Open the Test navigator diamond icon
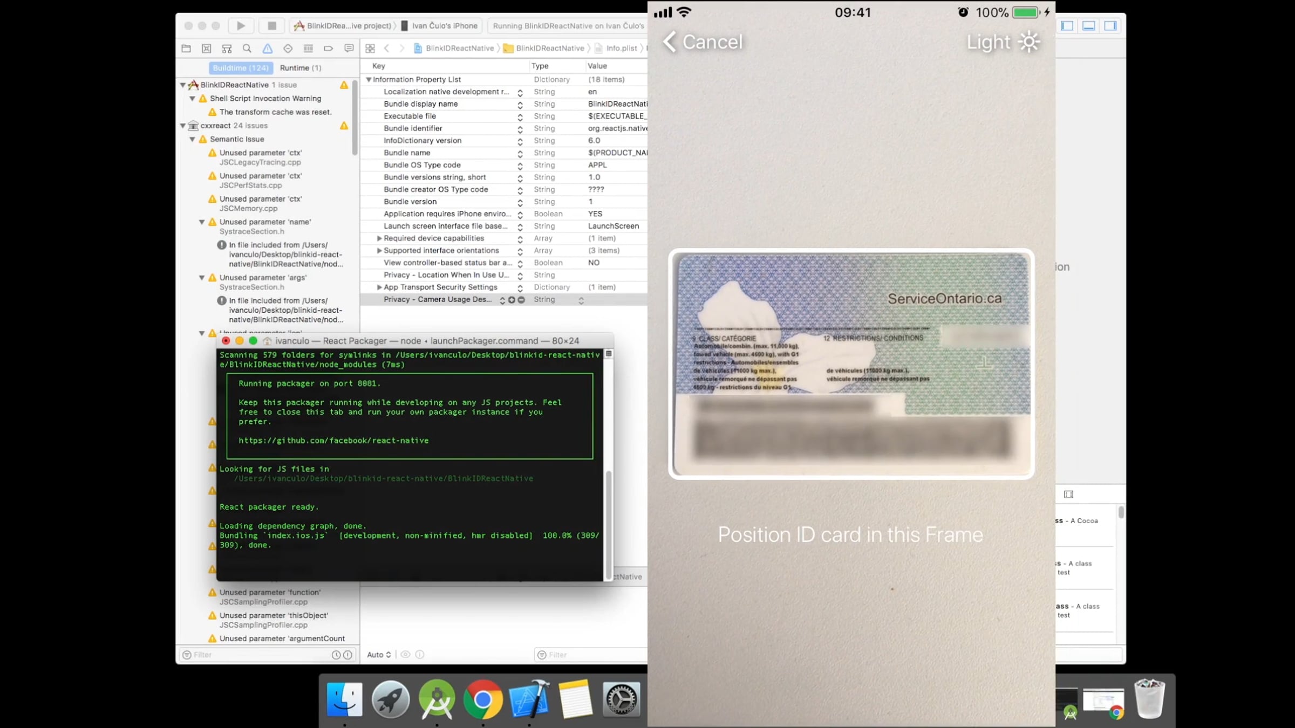1295x728 pixels. coord(288,49)
